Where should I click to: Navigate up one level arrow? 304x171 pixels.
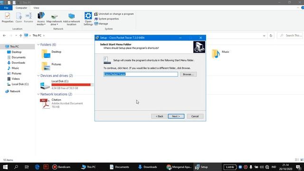[21, 36]
